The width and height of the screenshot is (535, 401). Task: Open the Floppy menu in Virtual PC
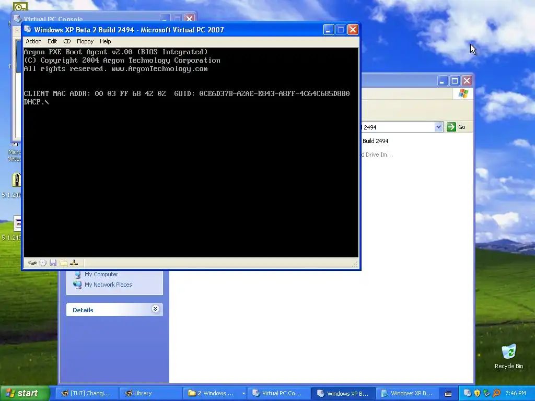coord(85,41)
